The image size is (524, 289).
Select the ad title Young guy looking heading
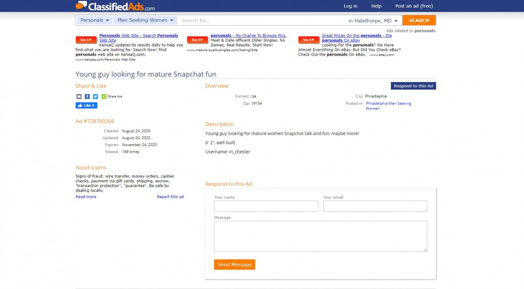pyautogui.click(x=146, y=74)
